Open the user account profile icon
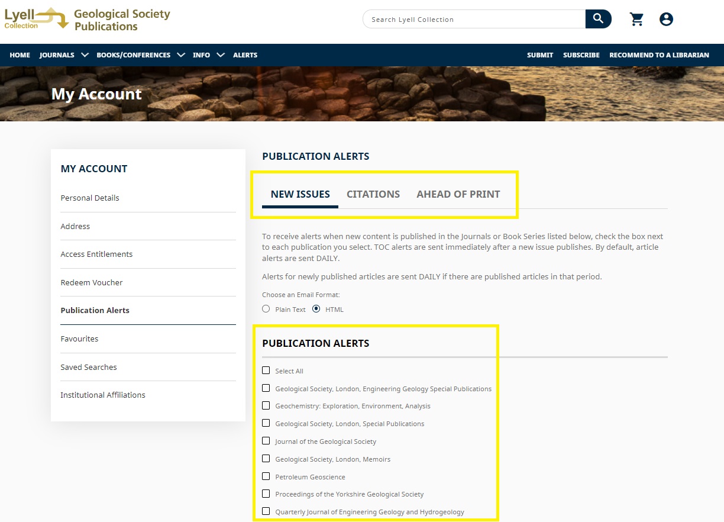724x522 pixels. click(x=666, y=20)
